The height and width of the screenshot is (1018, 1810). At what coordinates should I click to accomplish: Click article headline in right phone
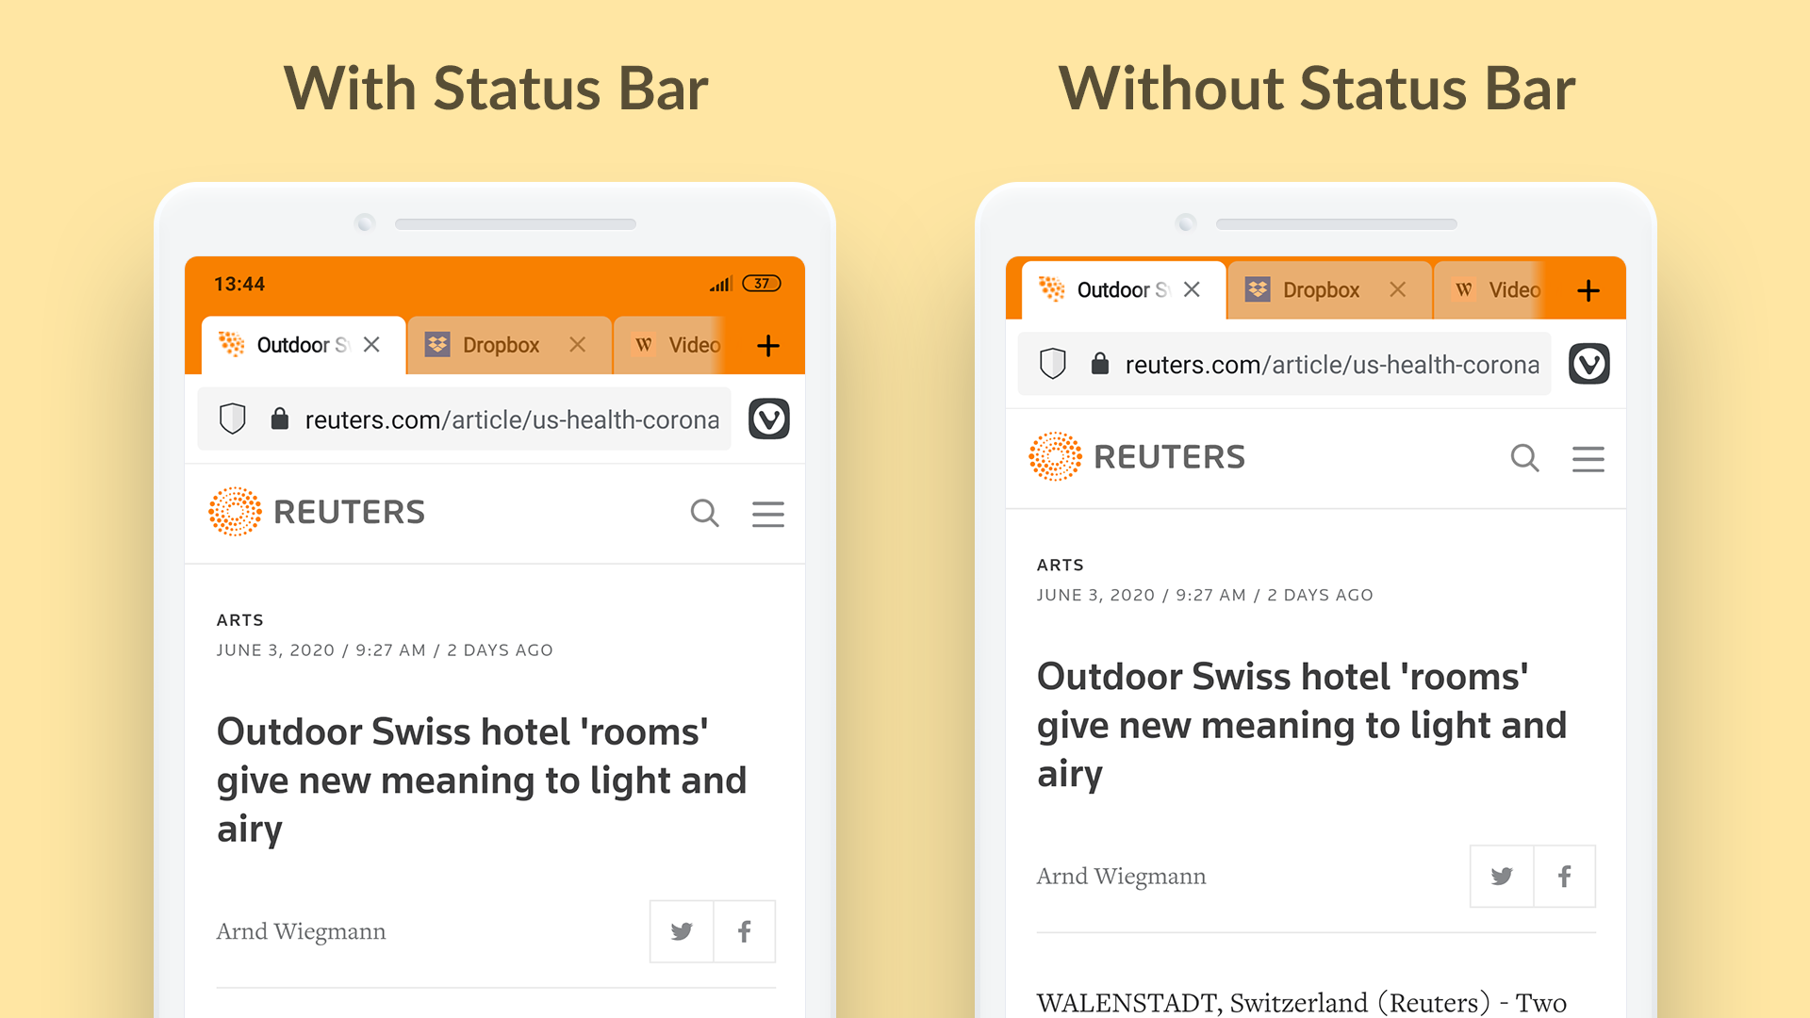(1302, 725)
